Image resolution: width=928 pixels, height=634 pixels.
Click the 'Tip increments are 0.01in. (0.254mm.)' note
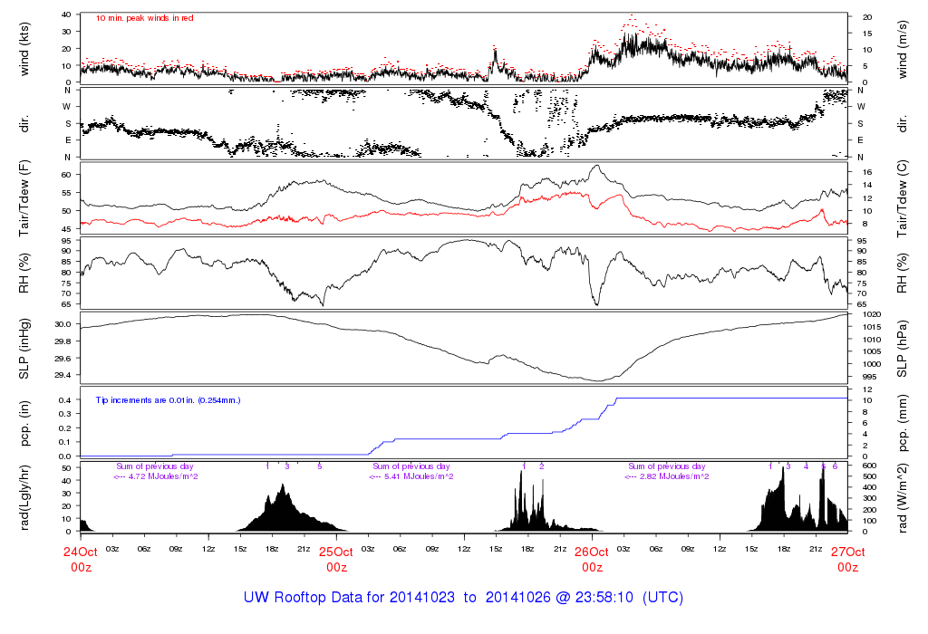pyautogui.click(x=168, y=400)
